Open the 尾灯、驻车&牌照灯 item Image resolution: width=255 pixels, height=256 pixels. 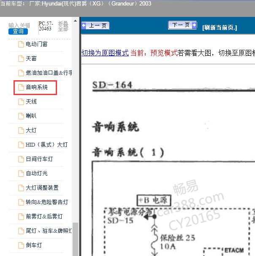[49, 231]
